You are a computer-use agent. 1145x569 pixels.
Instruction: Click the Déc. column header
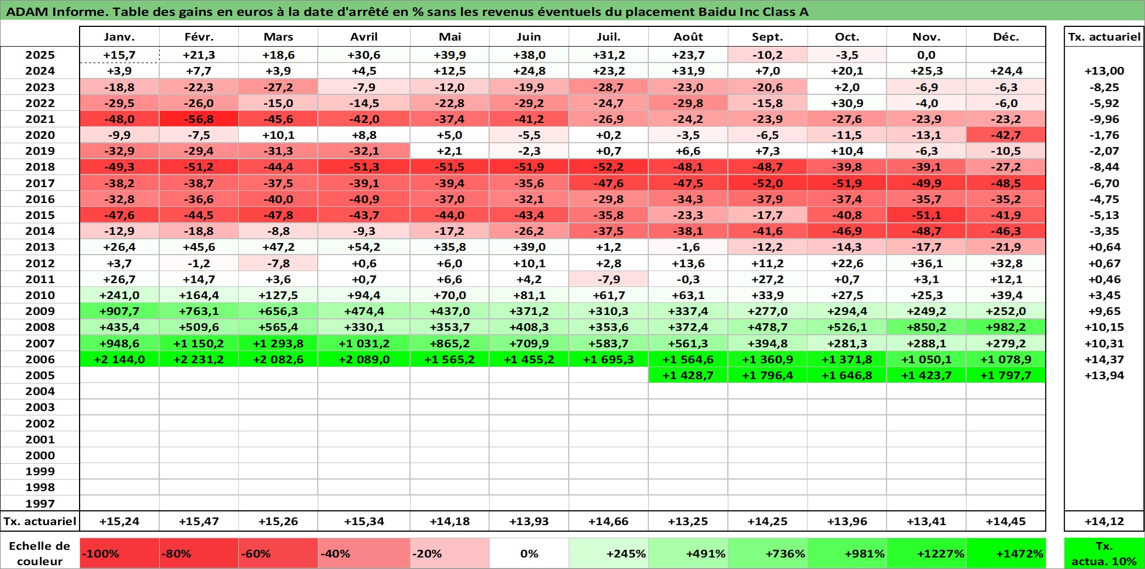click(1006, 37)
